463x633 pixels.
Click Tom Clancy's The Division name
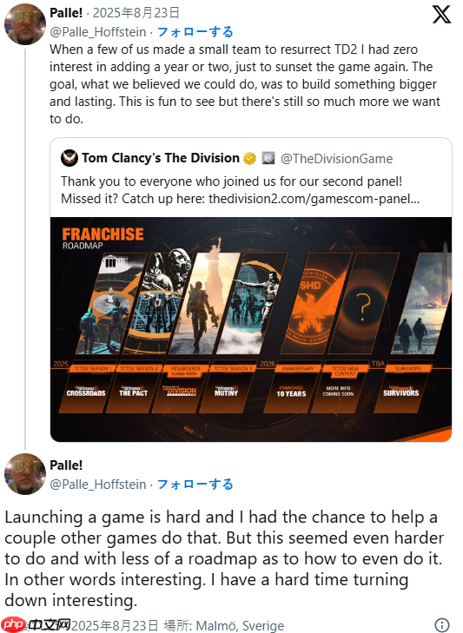(x=161, y=158)
